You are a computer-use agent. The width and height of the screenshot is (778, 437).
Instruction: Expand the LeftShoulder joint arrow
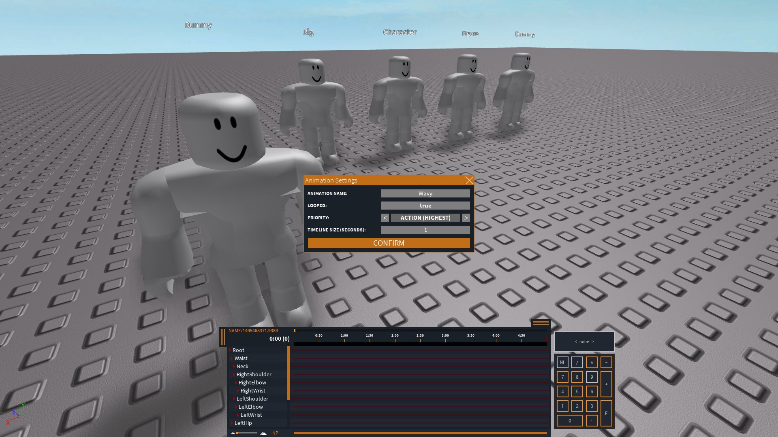[234, 399]
